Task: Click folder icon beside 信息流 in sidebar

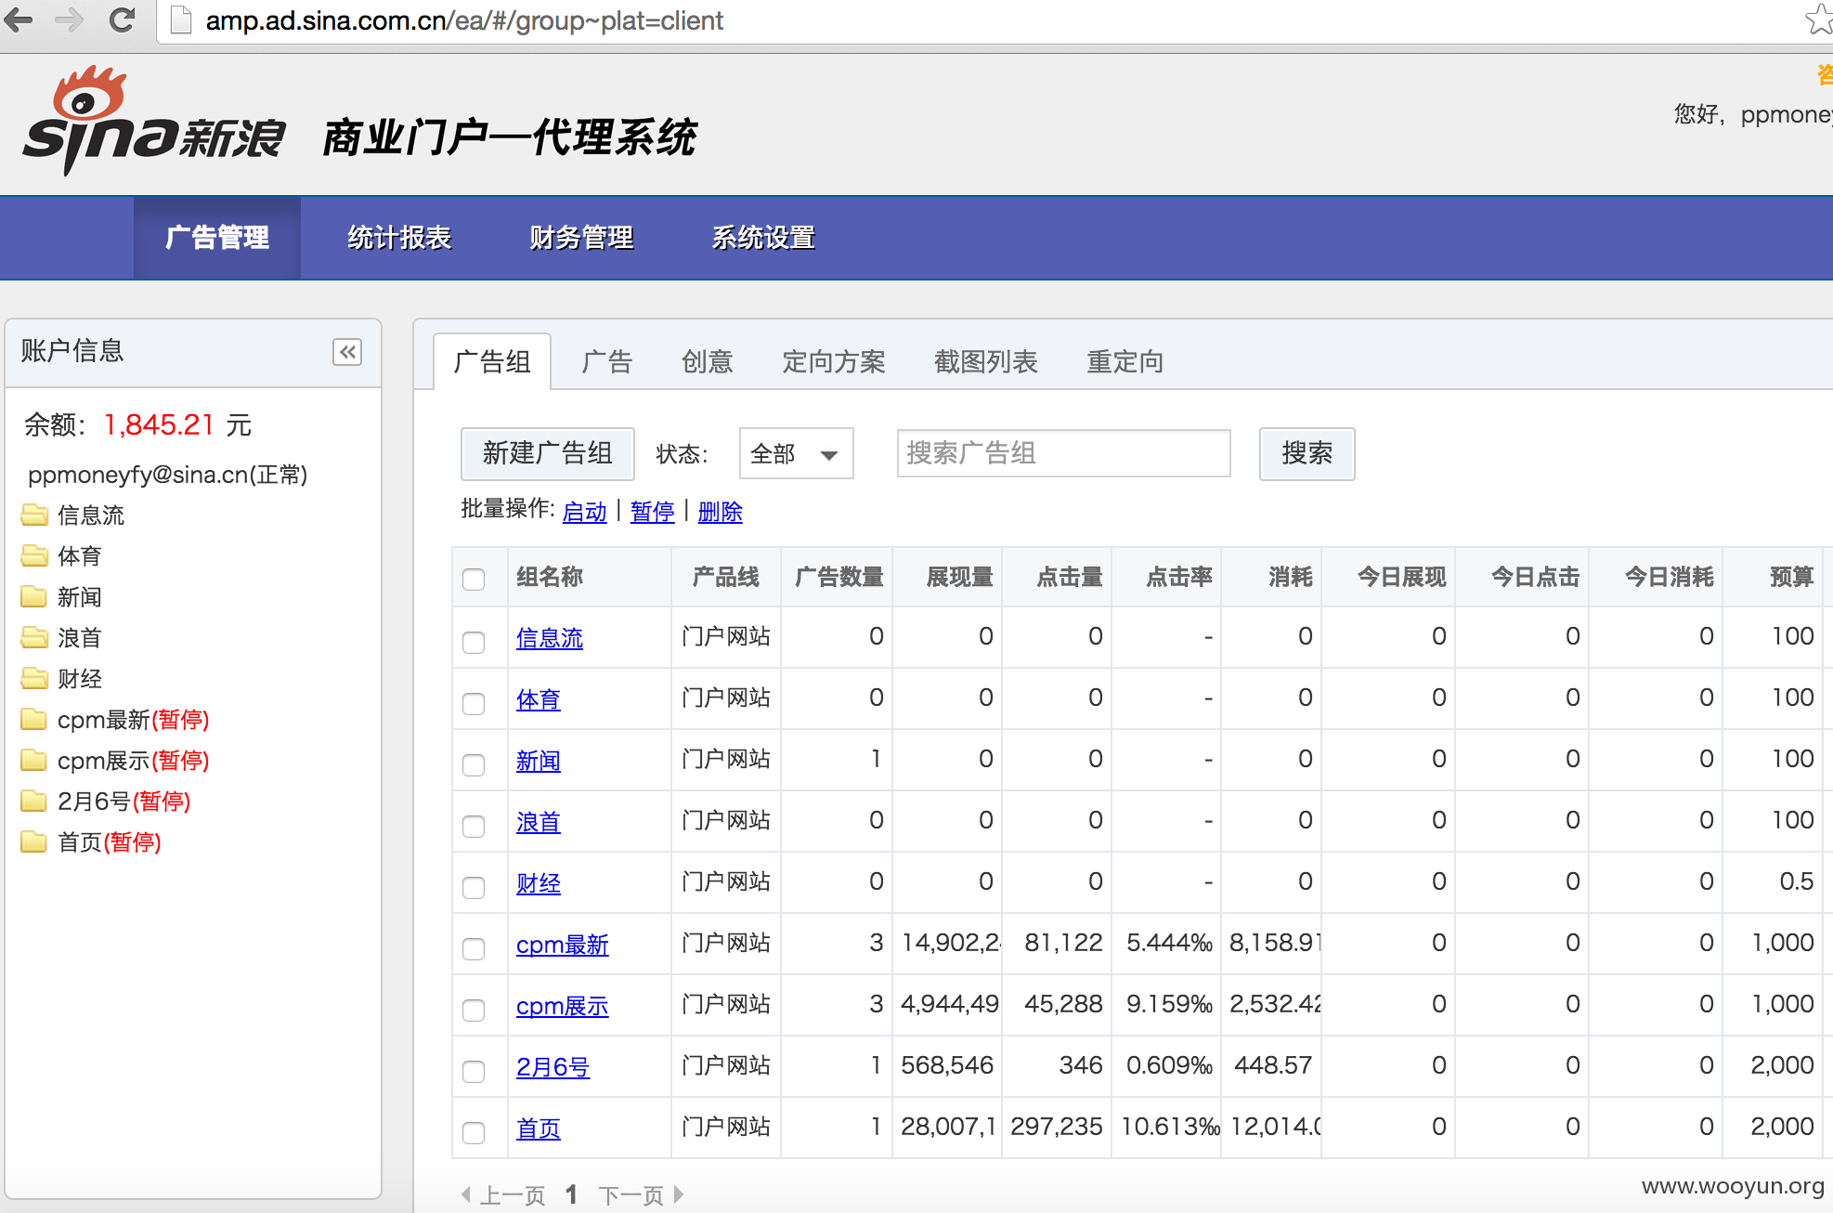Action: point(34,515)
